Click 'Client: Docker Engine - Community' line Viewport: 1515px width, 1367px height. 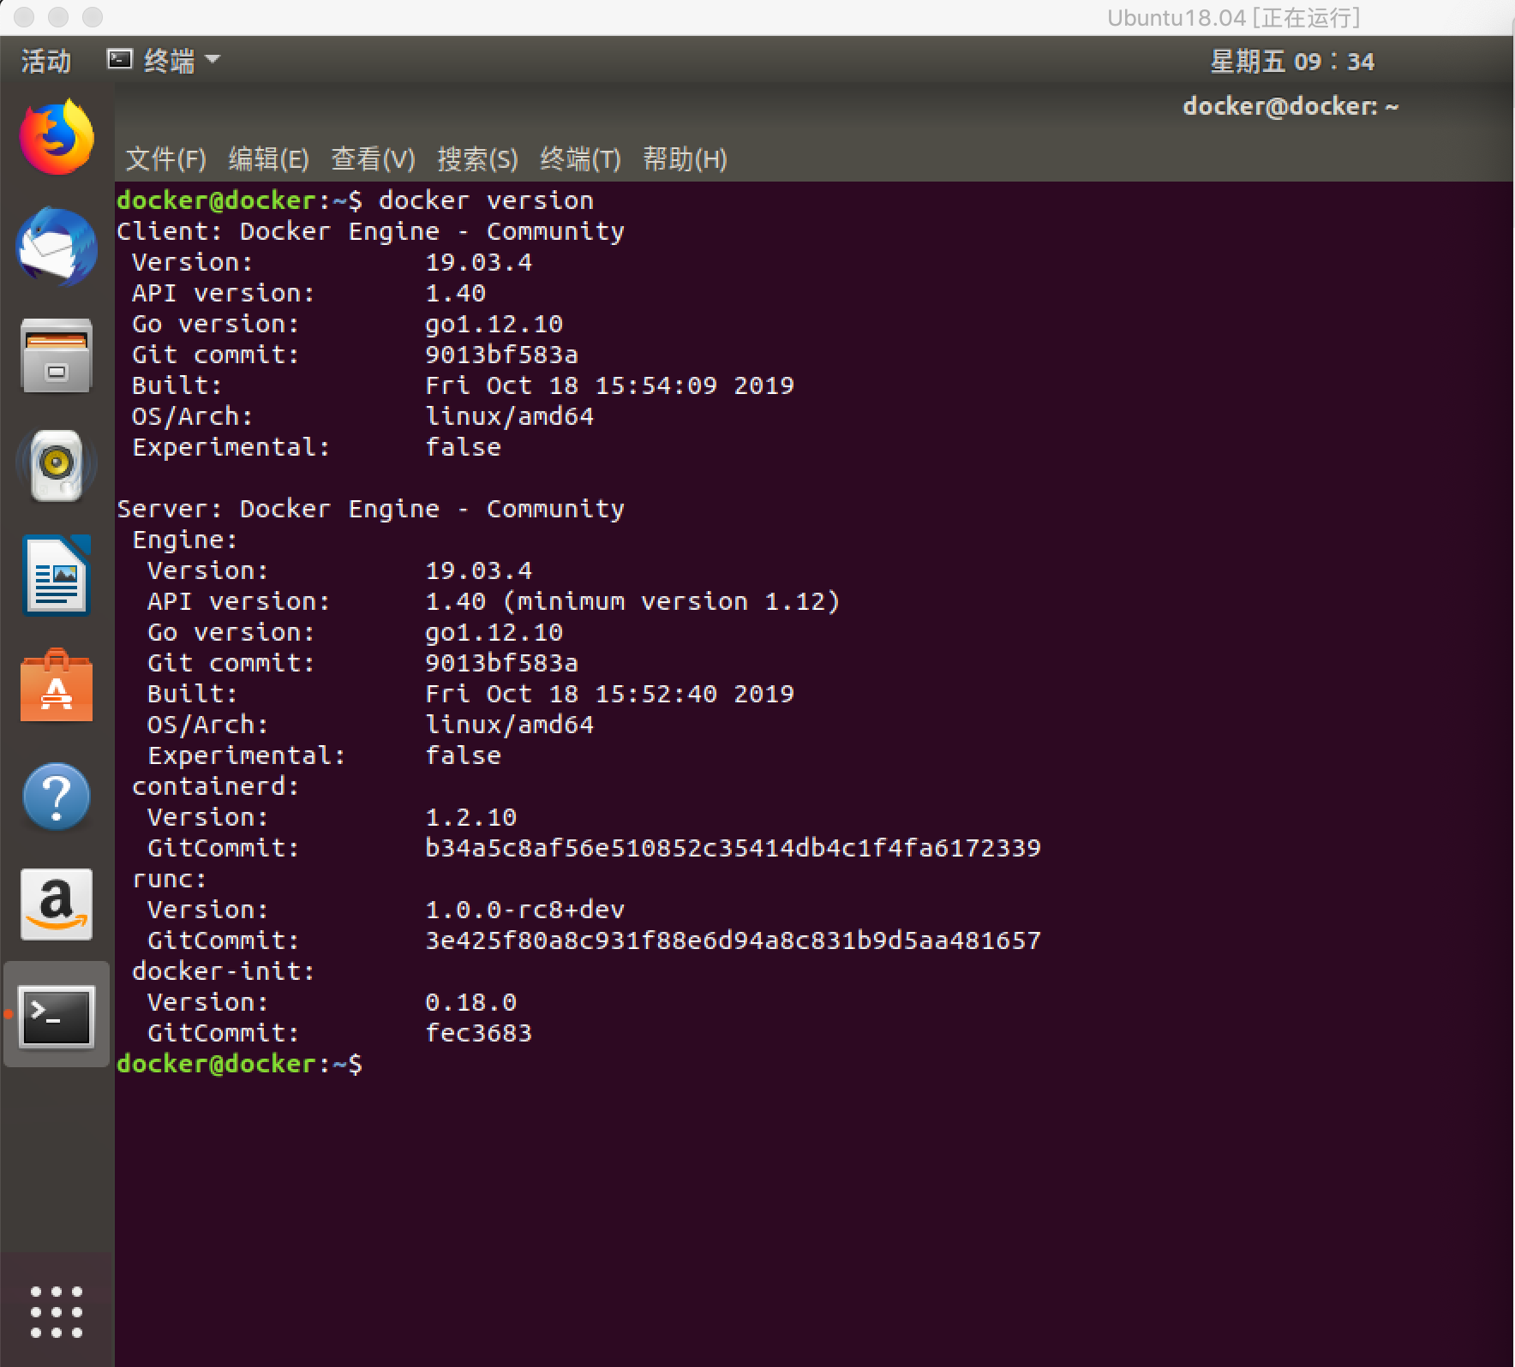coord(370,231)
